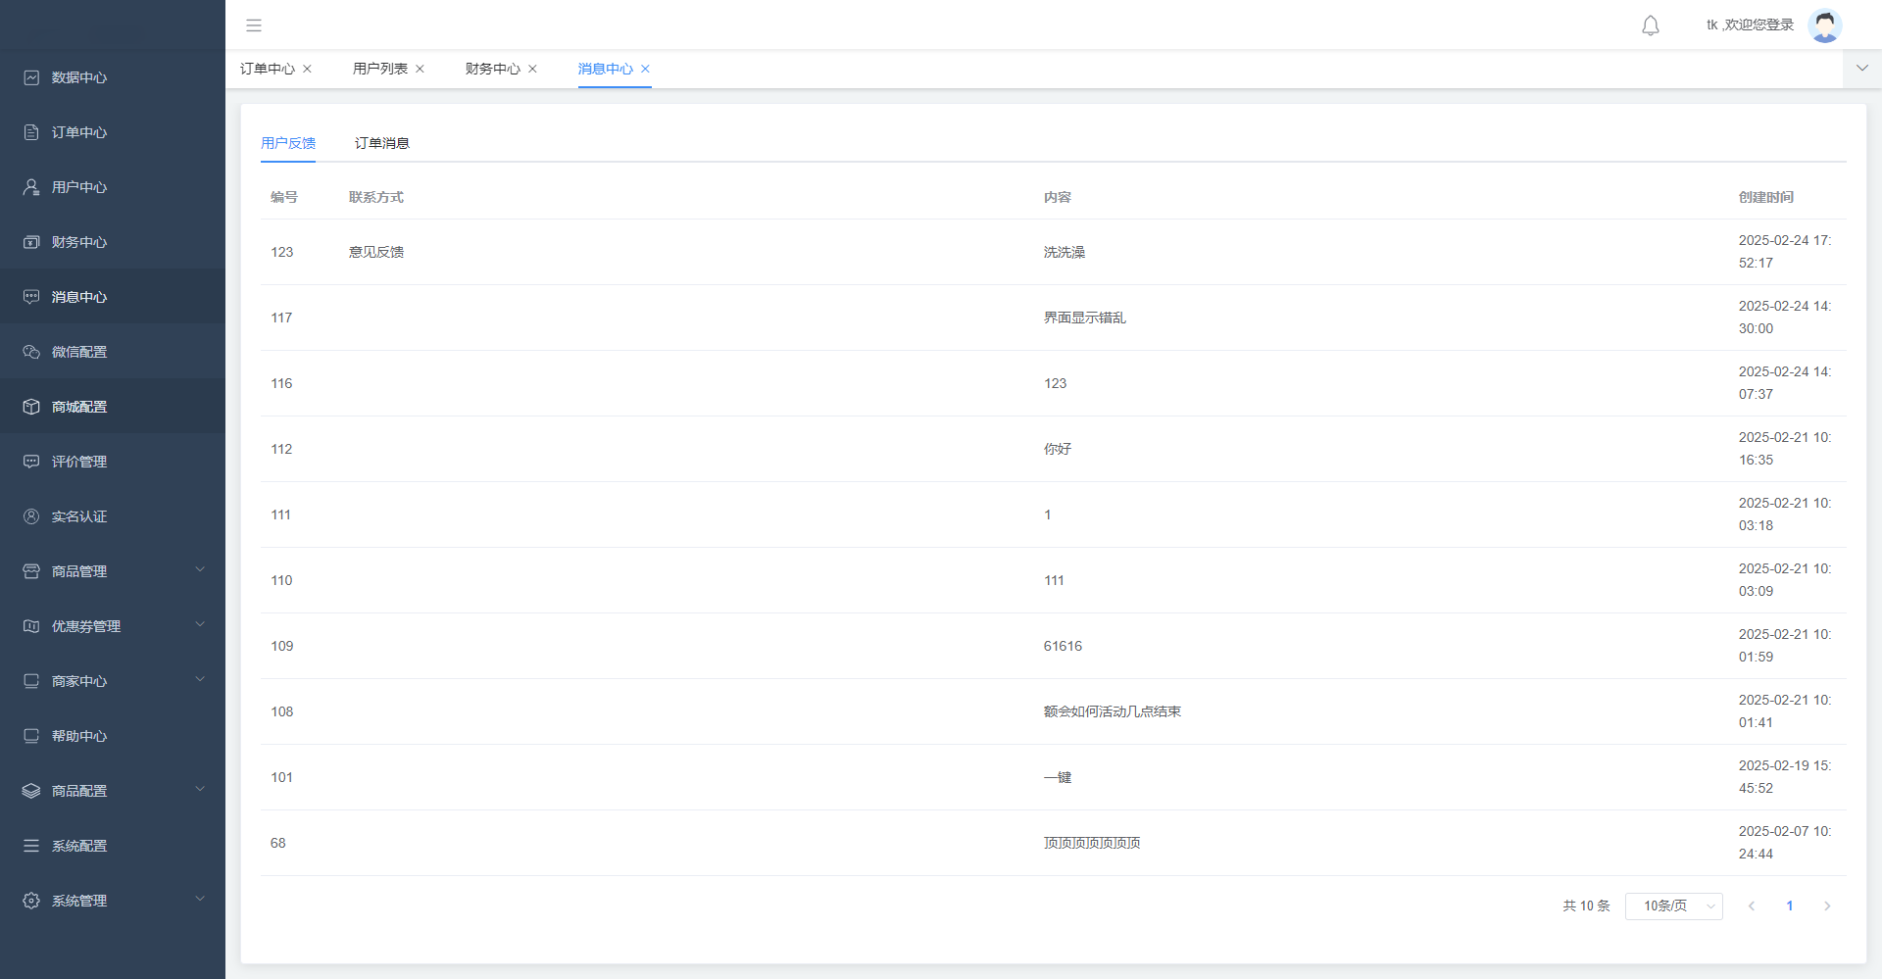Open the user avatar in header
Viewport: 1882px width, 979px height.
tap(1824, 25)
